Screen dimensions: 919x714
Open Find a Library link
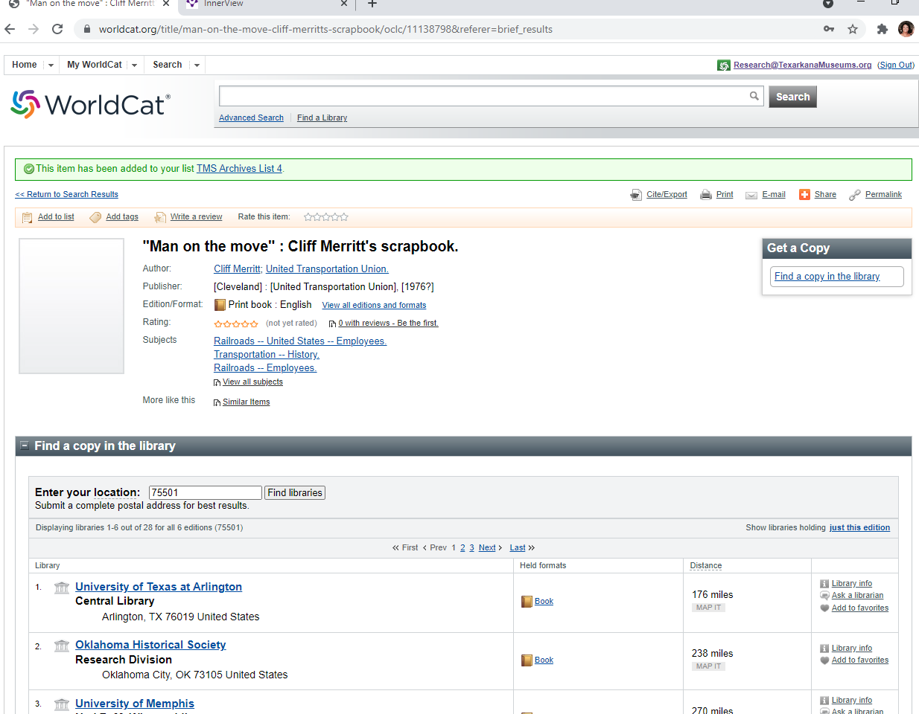tap(322, 118)
